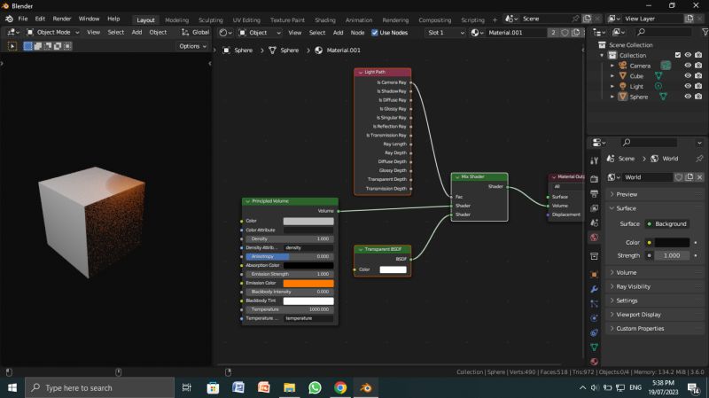Image resolution: width=709 pixels, height=398 pixels.
Task: Switch to the Animation workspace tab
Action: tap(359, 20)
